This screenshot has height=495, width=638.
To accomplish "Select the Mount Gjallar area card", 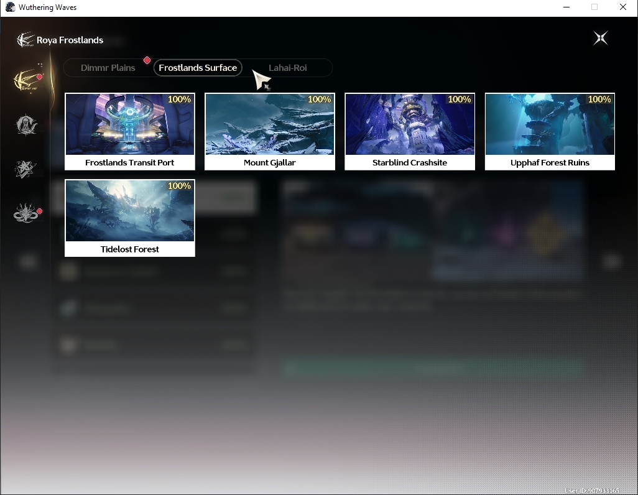I will click(270, 131).
